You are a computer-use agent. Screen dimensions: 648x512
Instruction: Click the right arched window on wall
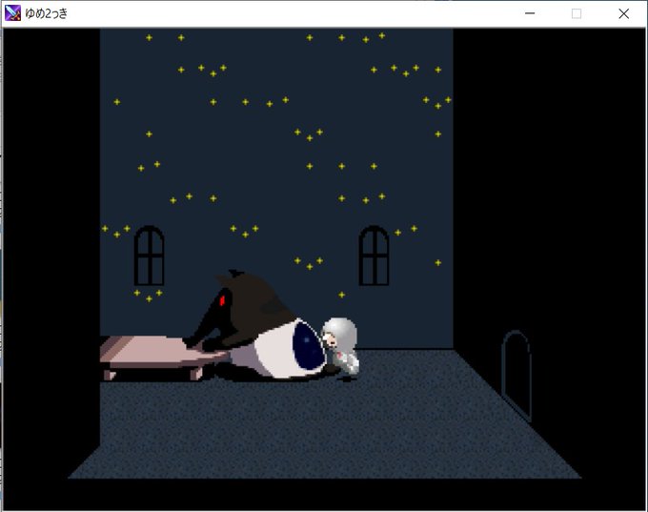pyautogui.click(x=374, y=256)
